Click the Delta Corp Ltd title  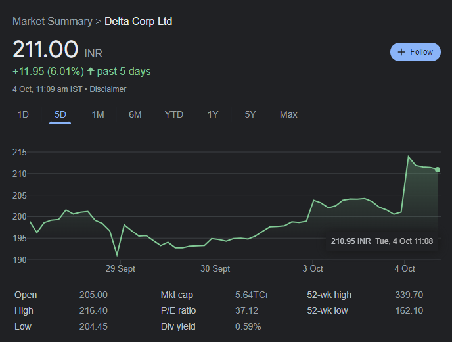139,21
